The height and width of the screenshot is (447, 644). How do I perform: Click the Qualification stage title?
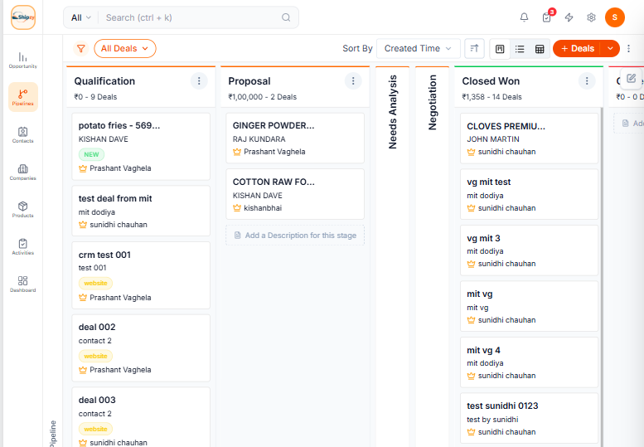pos(104,81)
